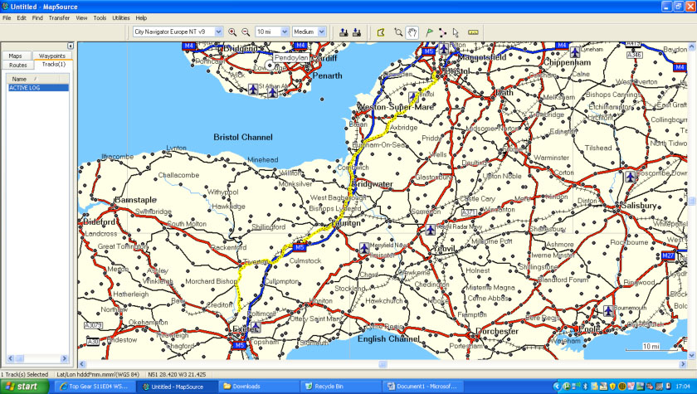Click the A371 road label
The width and height of the screenshot is (697, 394).
pyautogui.click(x=469, y=213)
